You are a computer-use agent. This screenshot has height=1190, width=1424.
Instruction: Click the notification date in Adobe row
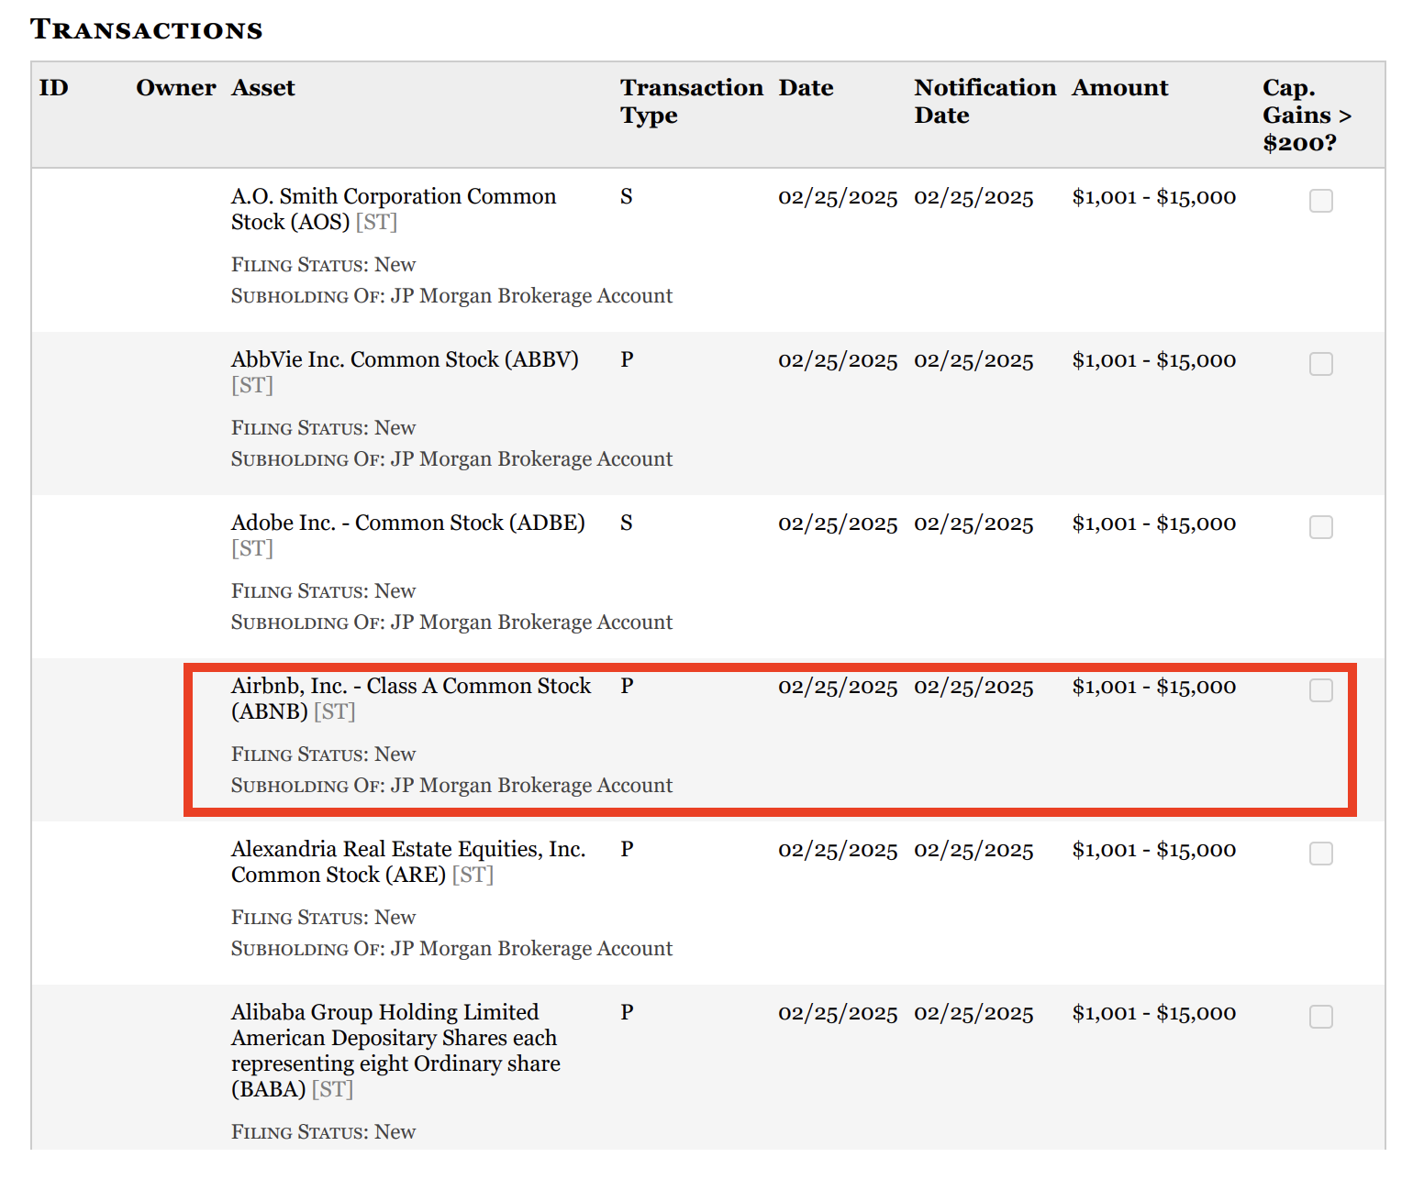pos(973,524)
